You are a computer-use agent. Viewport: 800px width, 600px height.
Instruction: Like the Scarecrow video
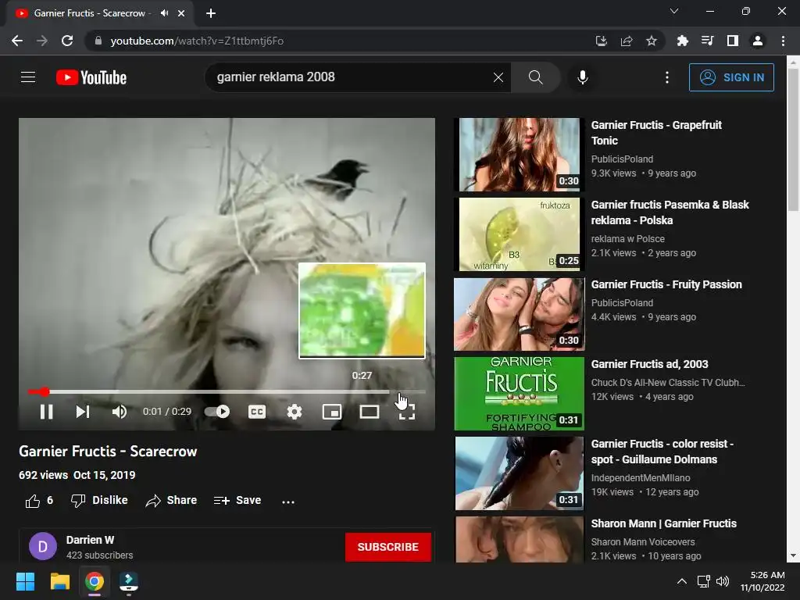39,501
